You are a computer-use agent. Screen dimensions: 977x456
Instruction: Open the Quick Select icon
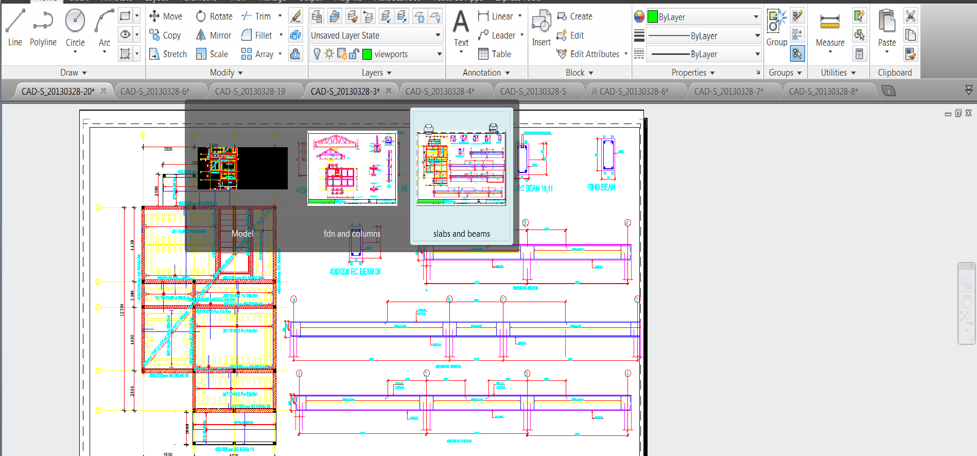[859, 16]
